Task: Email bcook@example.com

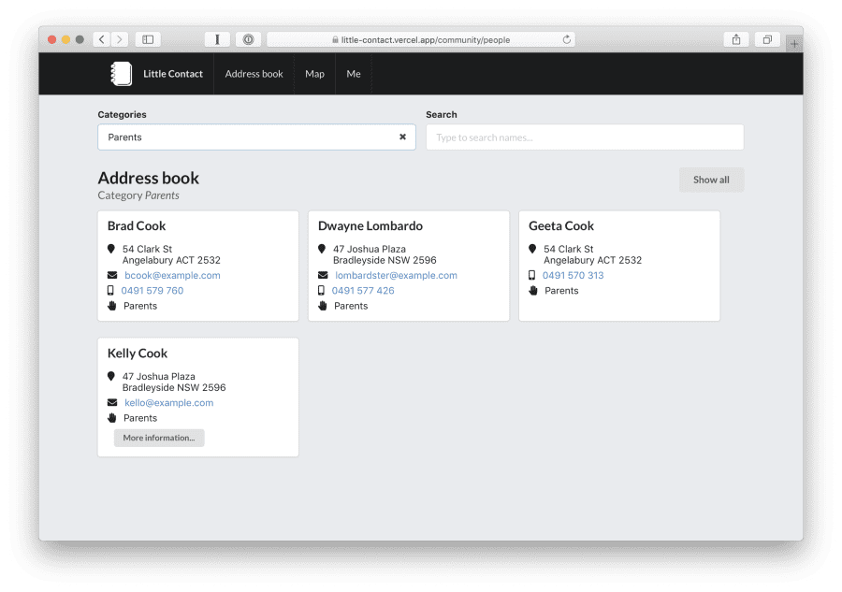Action: (x=172, y=275)
